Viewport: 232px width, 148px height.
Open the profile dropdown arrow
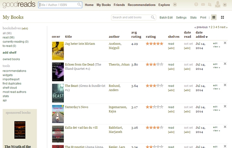point(225,5)
